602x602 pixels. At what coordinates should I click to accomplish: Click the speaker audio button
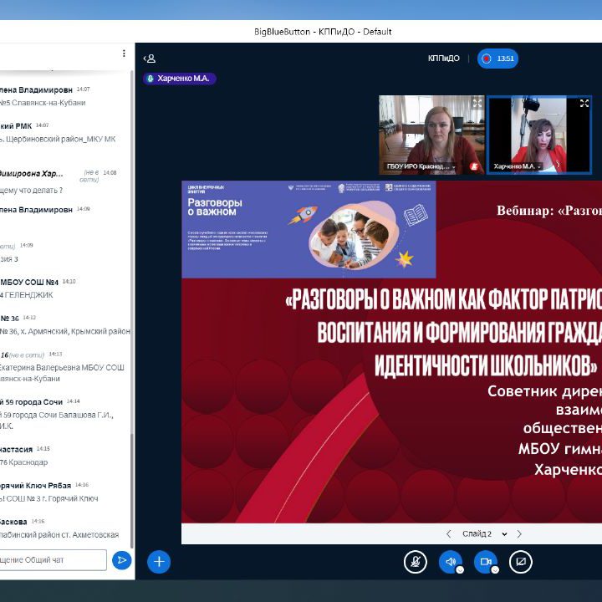click(450, 562)
